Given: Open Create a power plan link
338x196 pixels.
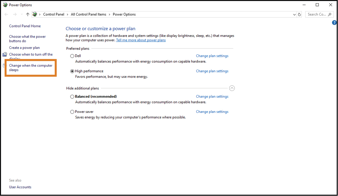Looking at the screenshot, I should (24, 48).
